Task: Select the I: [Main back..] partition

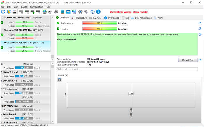Action: click(x=25, y=117)
